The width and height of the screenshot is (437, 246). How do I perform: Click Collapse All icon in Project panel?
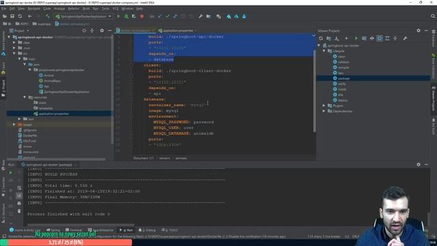[92, 30]
